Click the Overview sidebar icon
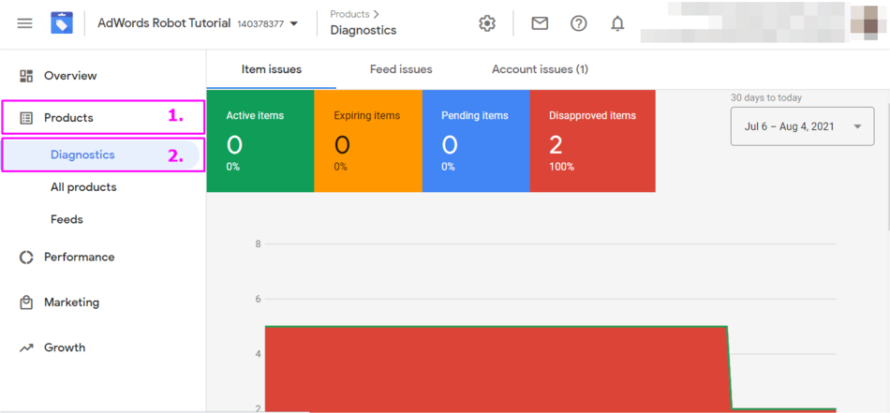 pos(26,76)
